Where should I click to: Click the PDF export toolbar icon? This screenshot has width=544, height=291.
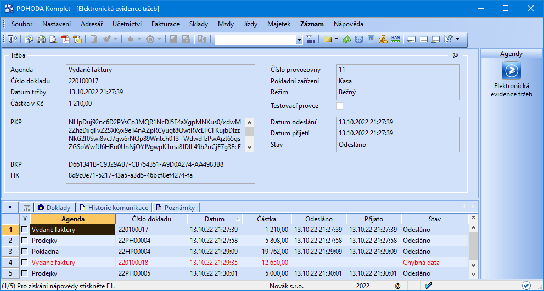coord(65,39)
